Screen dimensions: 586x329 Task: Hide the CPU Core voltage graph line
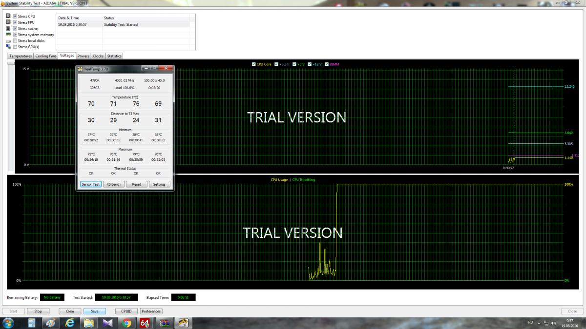click(253, 64)
